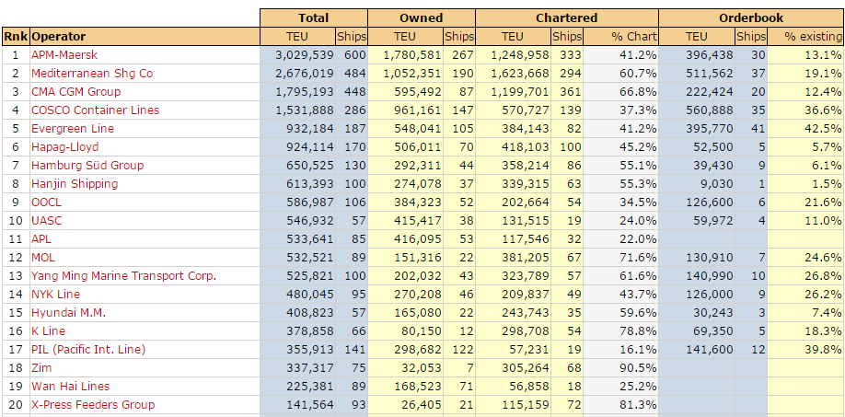Click the Owned group header

pyautogui.click(x=422, y=17)
